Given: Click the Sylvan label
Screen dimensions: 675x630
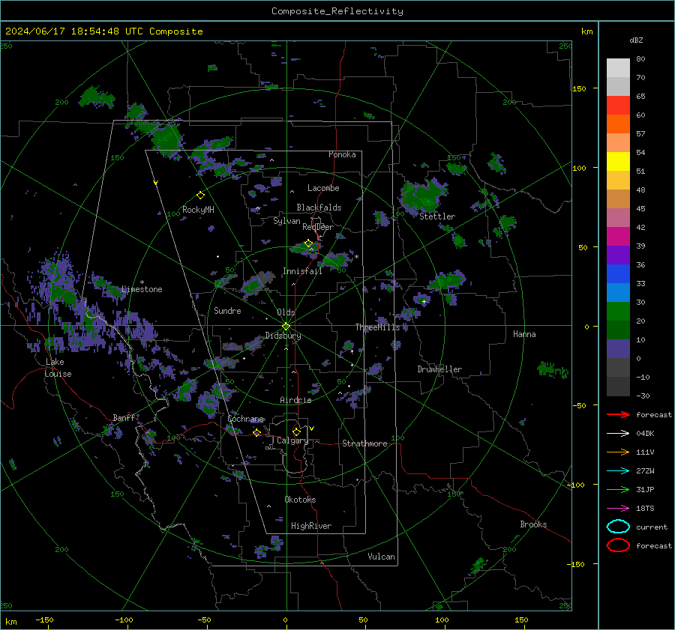Looking at the screenshot, I should tap(286, 221).
